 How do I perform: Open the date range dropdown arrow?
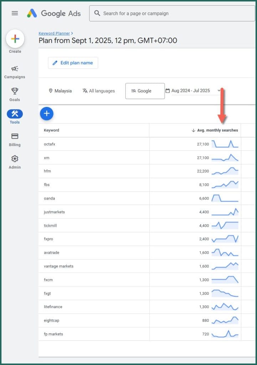coord(219,91)
